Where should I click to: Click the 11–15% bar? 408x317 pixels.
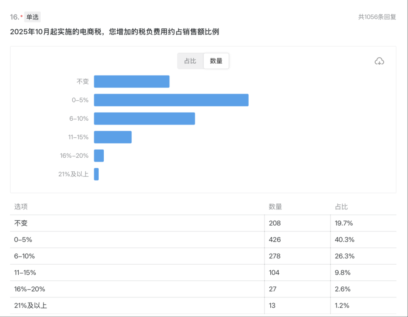113,137
